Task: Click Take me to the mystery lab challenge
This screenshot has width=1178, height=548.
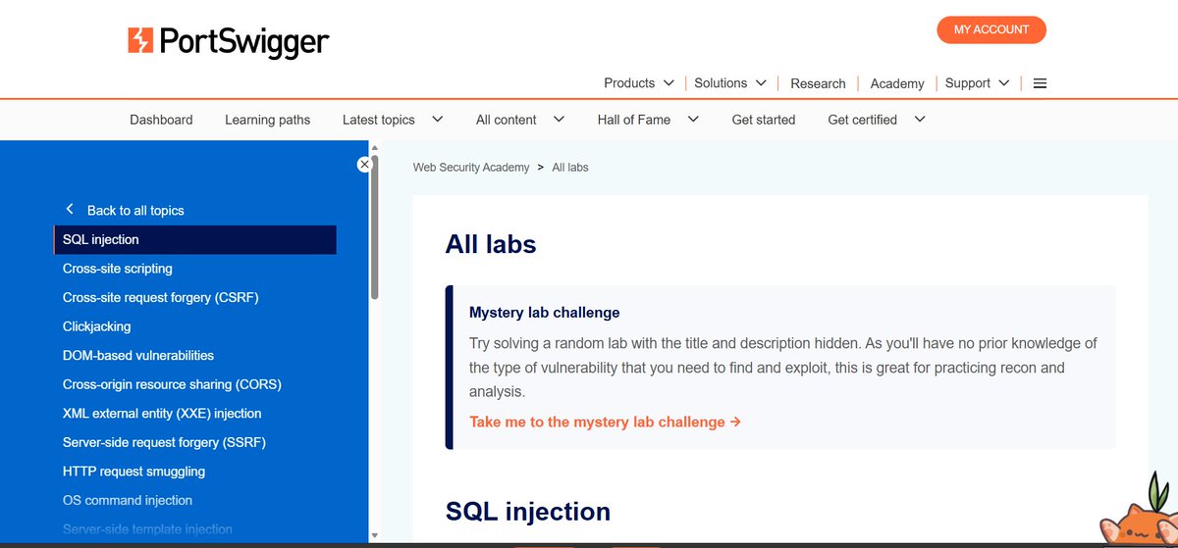Action: [605, 422]
